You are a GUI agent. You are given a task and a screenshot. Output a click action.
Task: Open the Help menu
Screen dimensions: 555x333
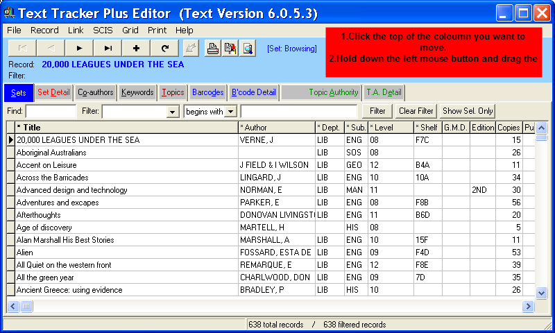pos(185,30)
